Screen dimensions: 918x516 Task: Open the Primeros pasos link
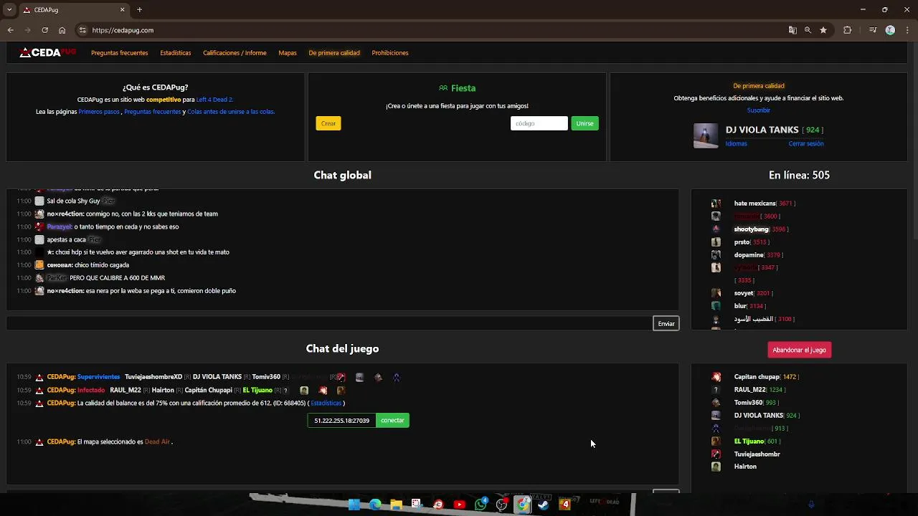pyautogui.click(x=99, y=112)
